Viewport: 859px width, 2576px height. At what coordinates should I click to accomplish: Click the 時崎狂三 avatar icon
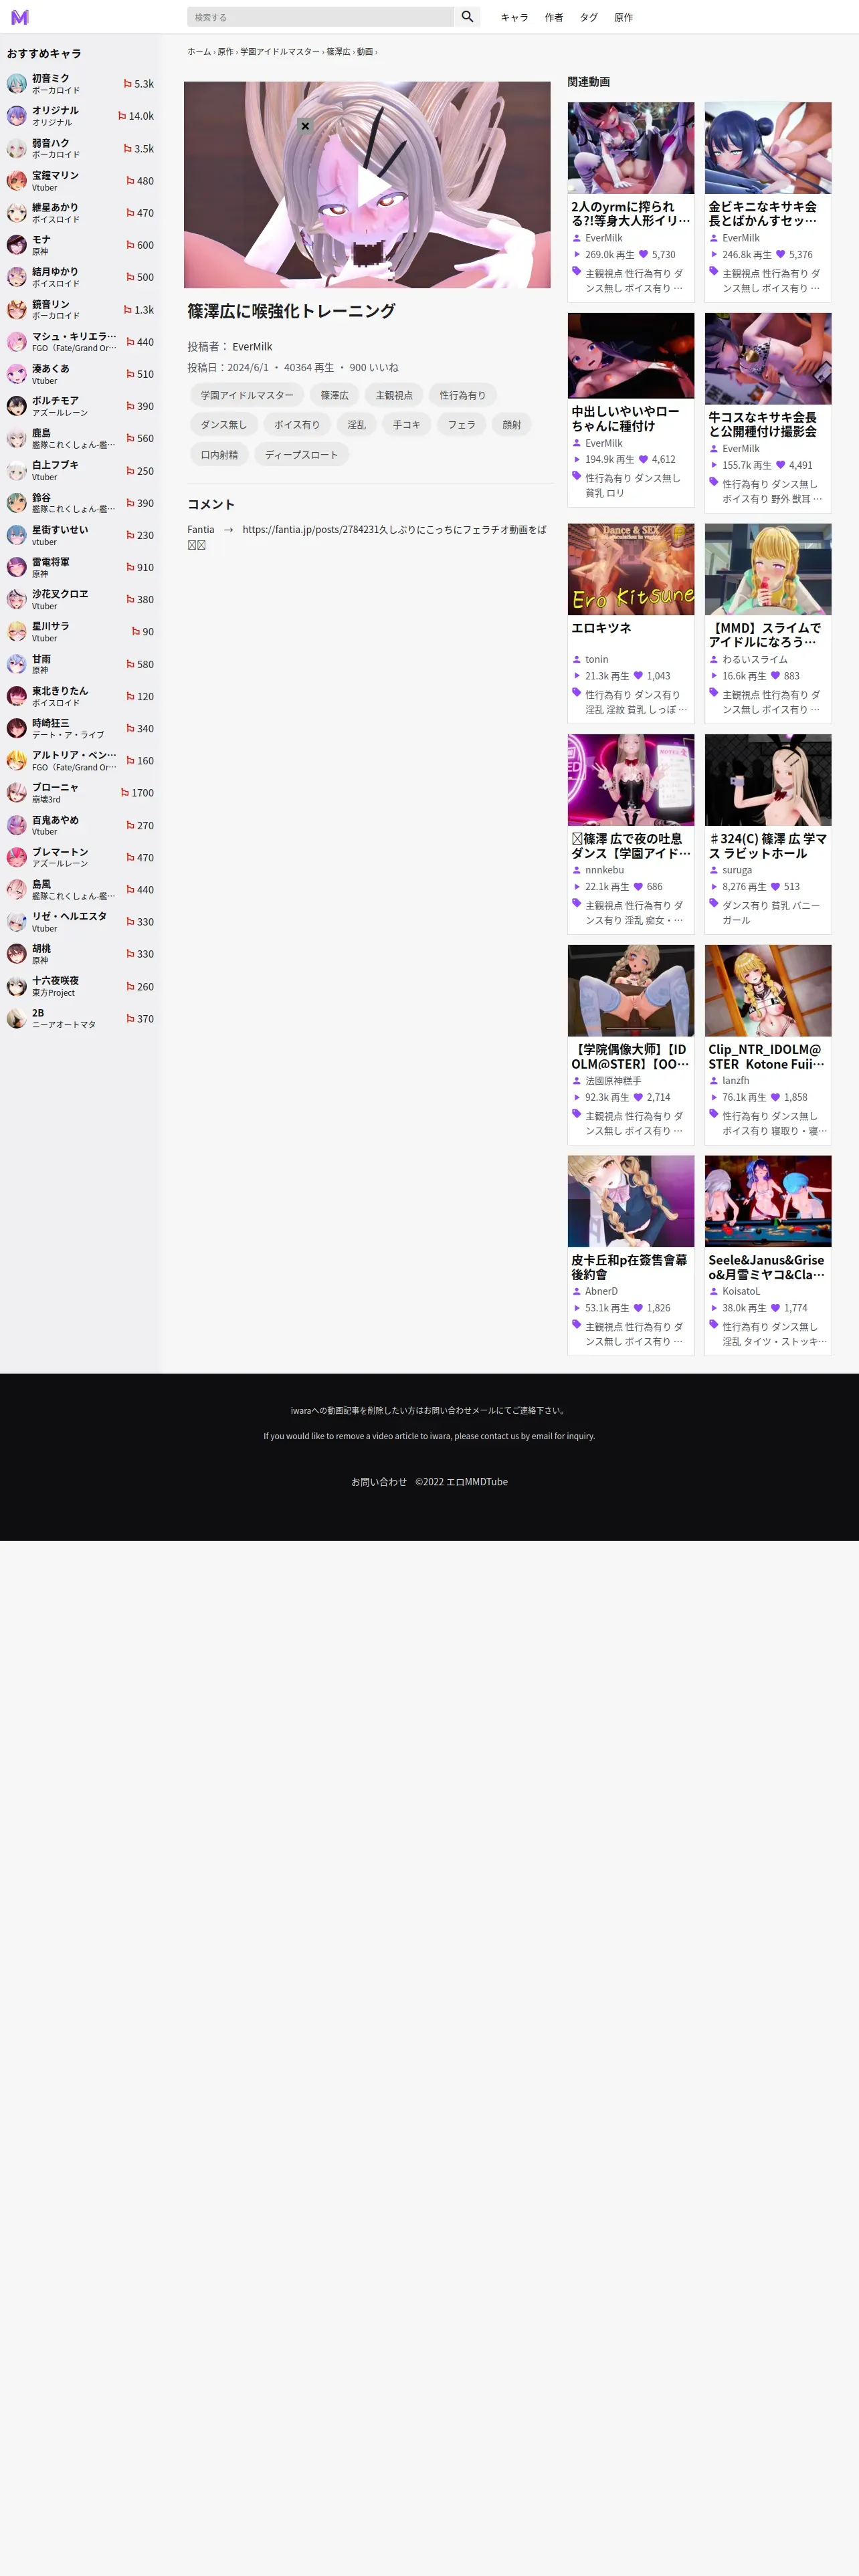click(x=17, y=728)
